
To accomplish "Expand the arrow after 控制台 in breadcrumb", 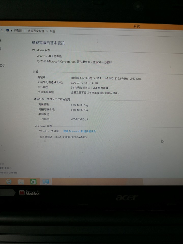I will (25, 31).
